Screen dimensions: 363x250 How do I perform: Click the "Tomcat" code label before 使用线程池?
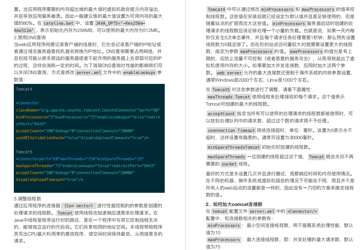[x=65, y=213]
